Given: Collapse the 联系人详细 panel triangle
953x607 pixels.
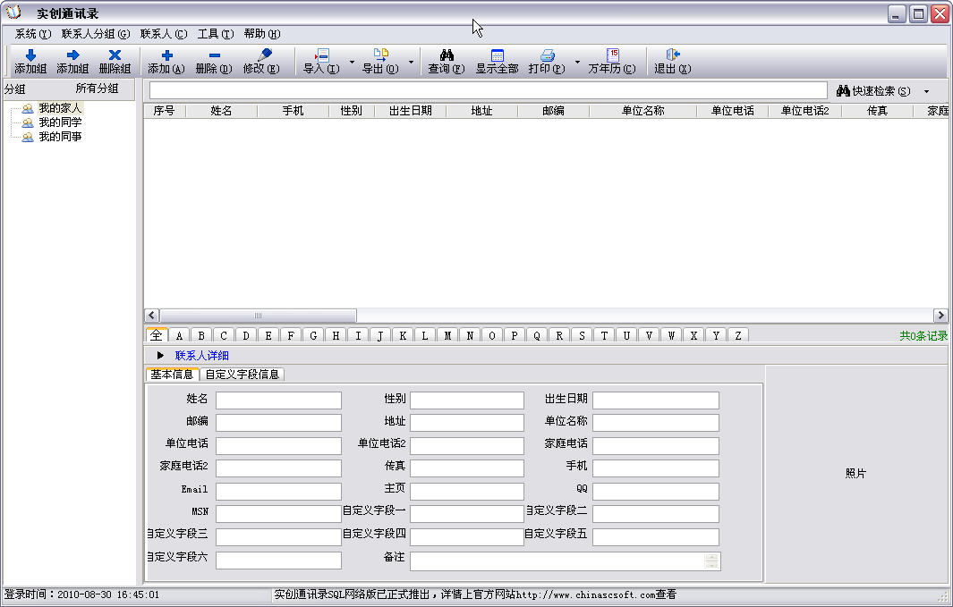Looking at the screenshot, I should pyautogui.click(x=160, y=355).
